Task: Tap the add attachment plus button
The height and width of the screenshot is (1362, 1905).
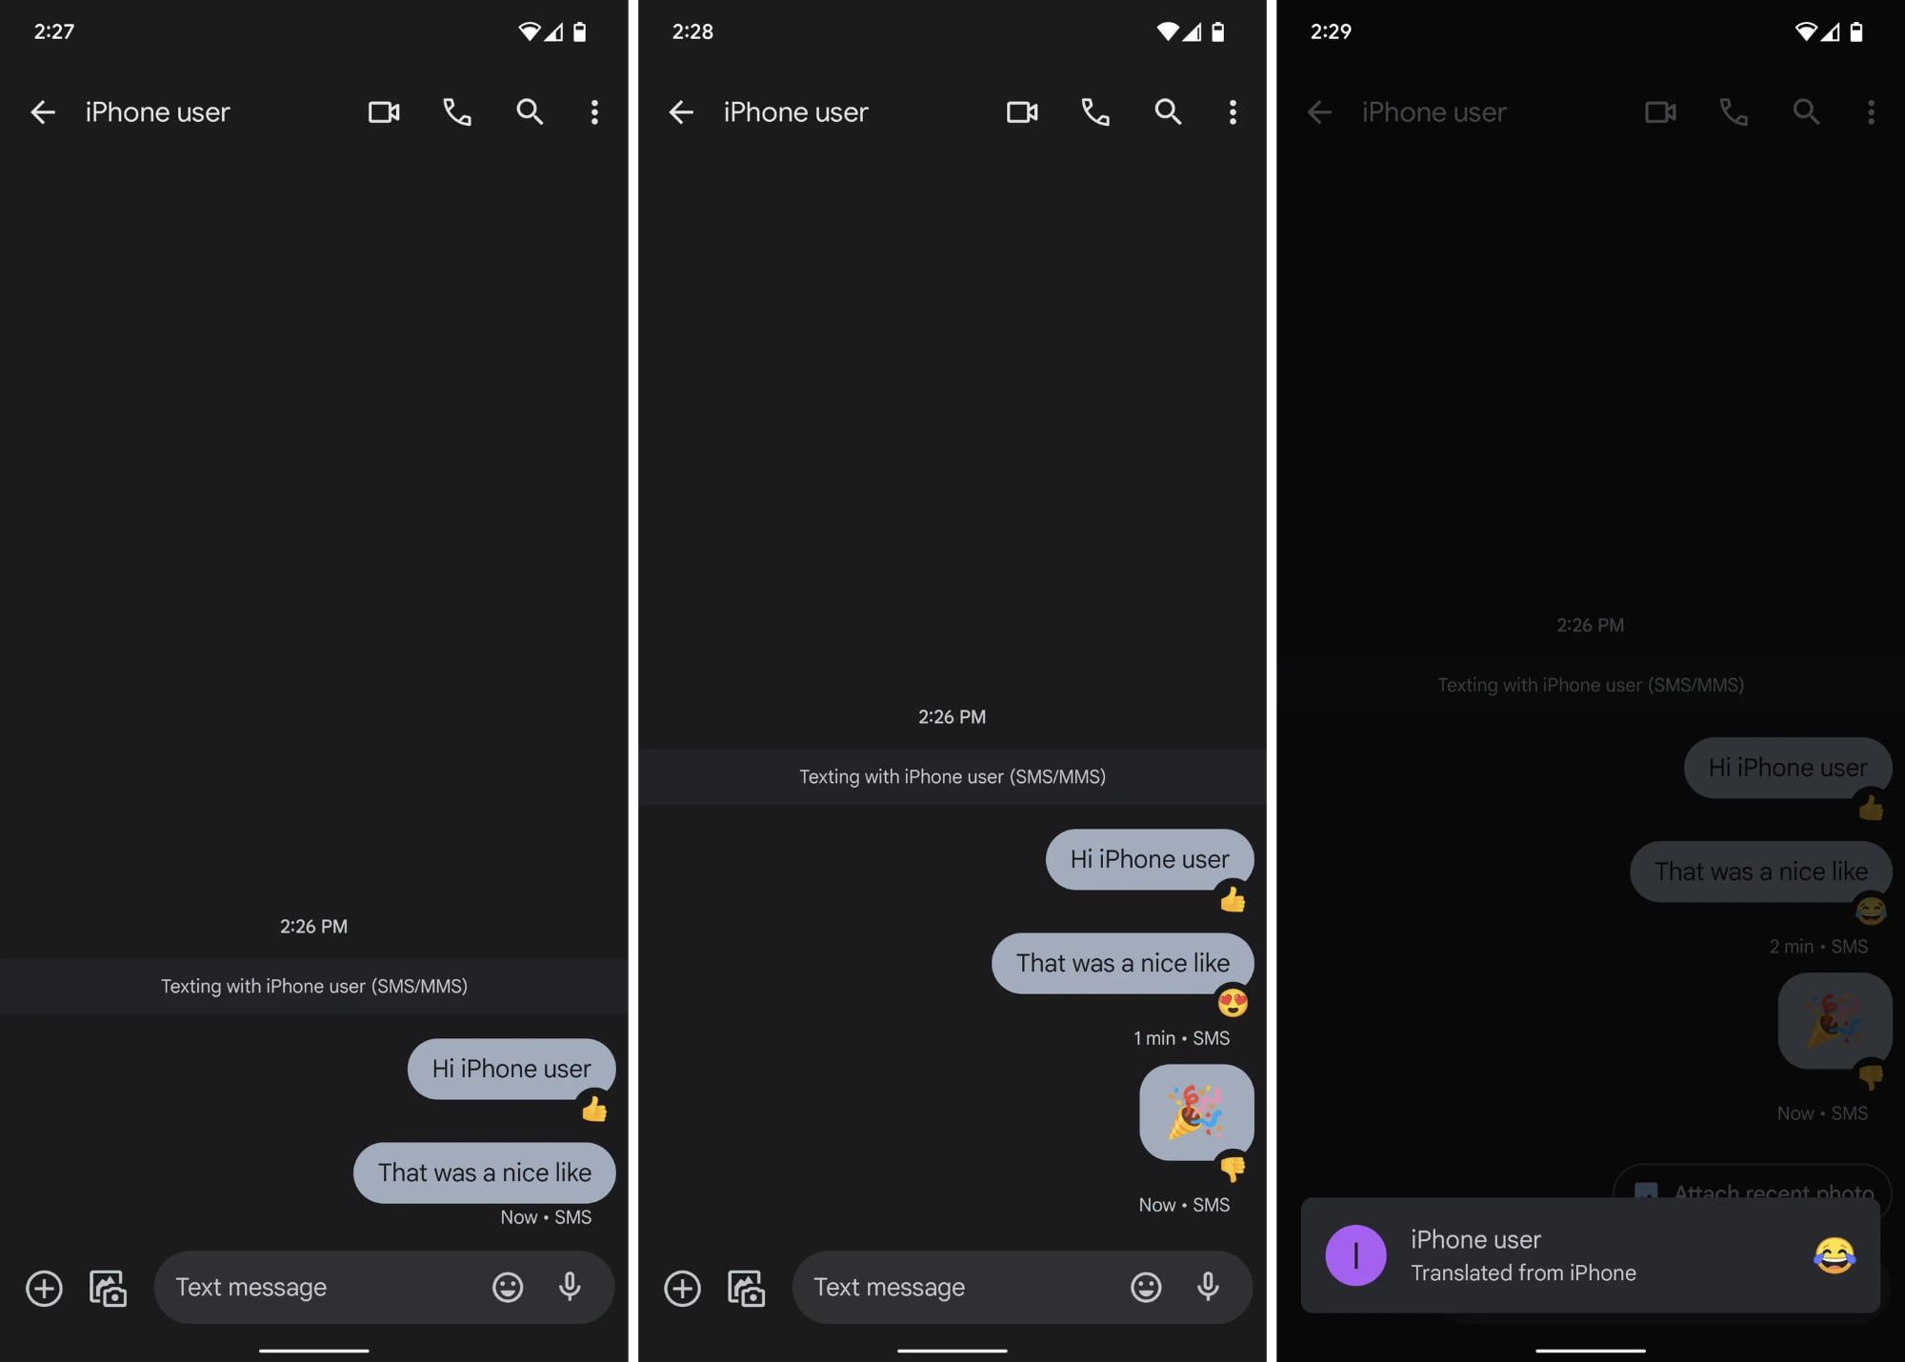Action: click(x=43, y=1287)
